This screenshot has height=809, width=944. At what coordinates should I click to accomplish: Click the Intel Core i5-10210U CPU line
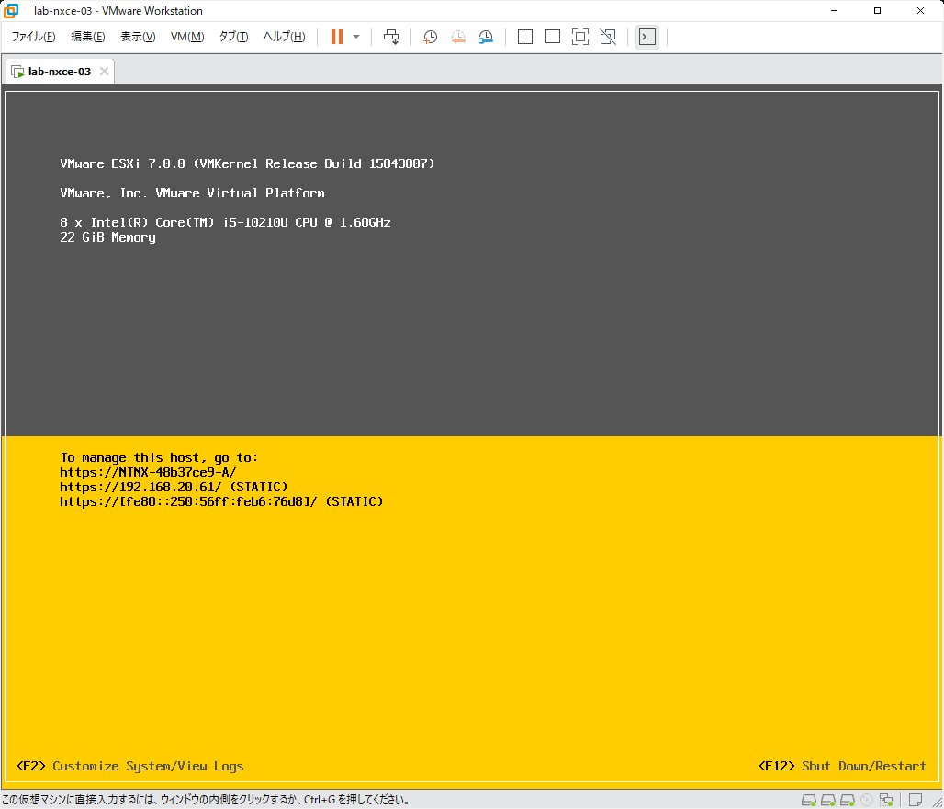tap(225, 222)
